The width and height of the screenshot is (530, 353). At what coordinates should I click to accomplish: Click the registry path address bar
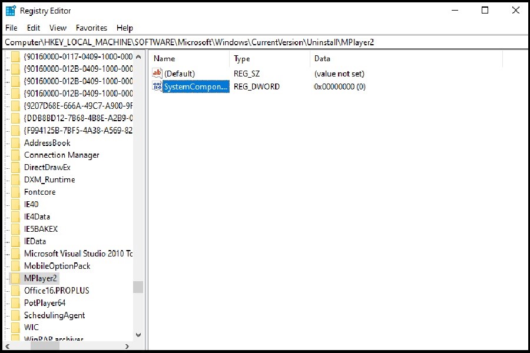pyautogui.click(x=265, y=42)
